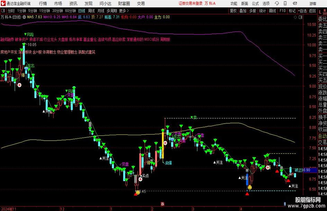Switch to 60分钟 period
This screenshot has width=327, height=211.
70,11
